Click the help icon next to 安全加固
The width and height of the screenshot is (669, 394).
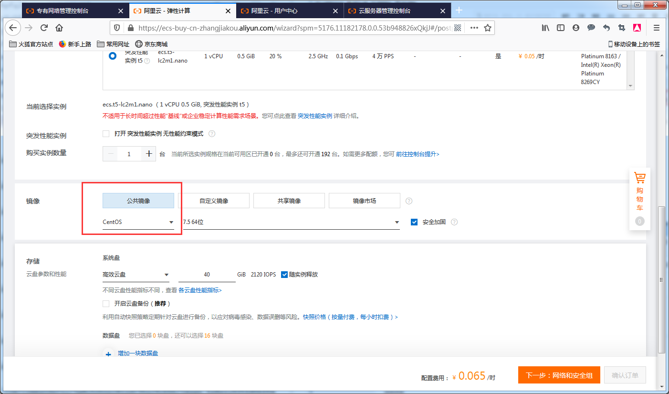click(454, 222)
